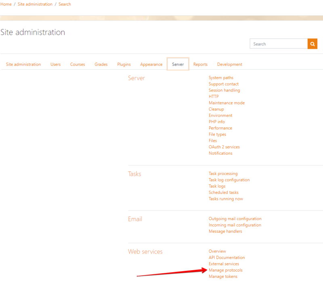Viewport: 323px width, 281px height.
Task: Open Task processing settings
Action: (x=223, y=174)
